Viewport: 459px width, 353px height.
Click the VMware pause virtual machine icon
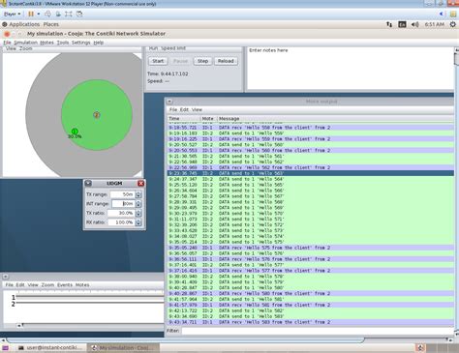coord(31,14)
